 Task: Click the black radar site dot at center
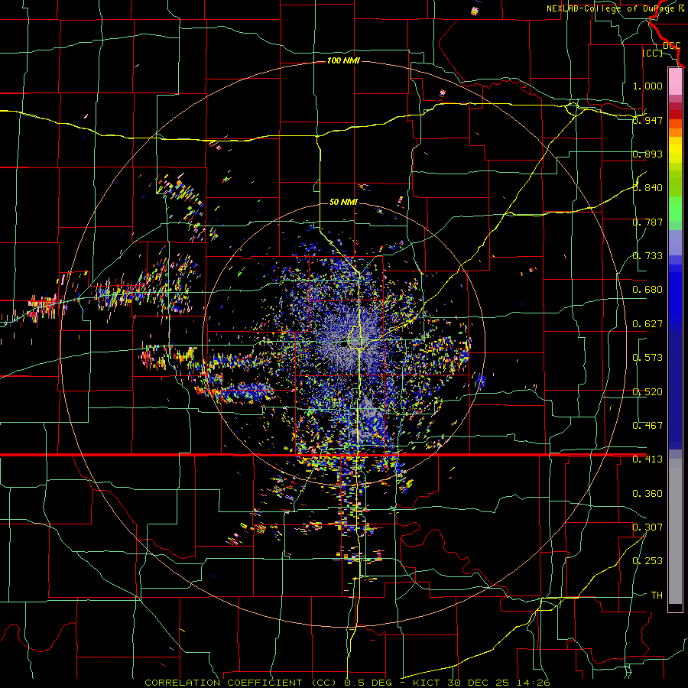(x=342, y=345)
